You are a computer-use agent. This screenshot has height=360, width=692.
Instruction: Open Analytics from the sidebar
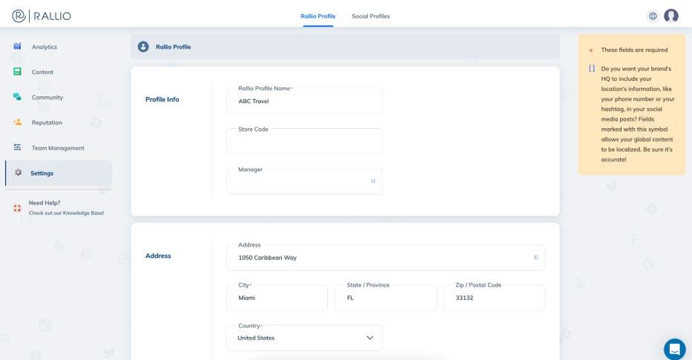45,47
